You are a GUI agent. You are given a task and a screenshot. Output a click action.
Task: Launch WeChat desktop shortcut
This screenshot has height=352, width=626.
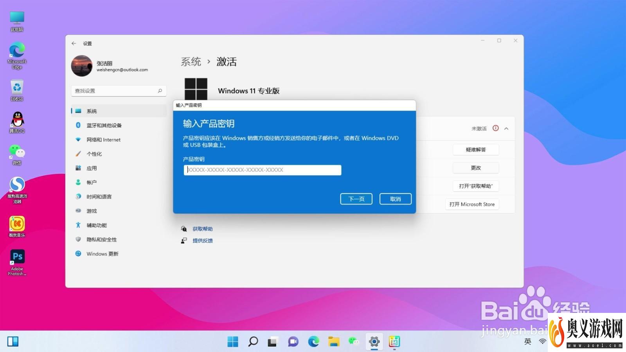(x=17, y=154)
